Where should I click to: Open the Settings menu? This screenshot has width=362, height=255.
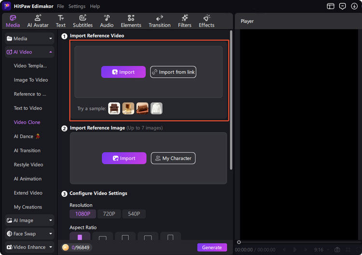[77, 6]
